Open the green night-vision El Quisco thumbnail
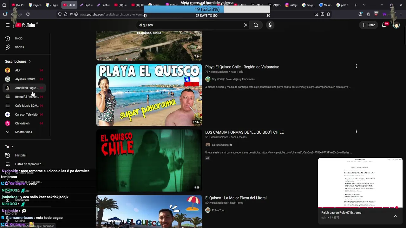This screenshot has width=406, height=228. 149,161
